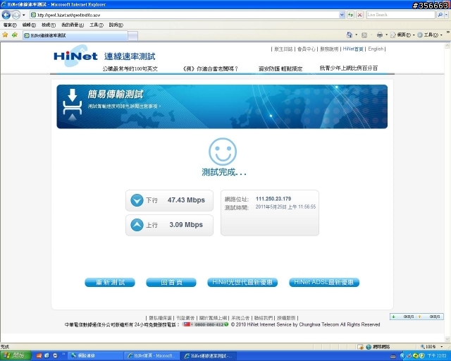This screenshot has width=451, height=361.
Task: Open the 檔案(F) menu
Action: (10, 25)
